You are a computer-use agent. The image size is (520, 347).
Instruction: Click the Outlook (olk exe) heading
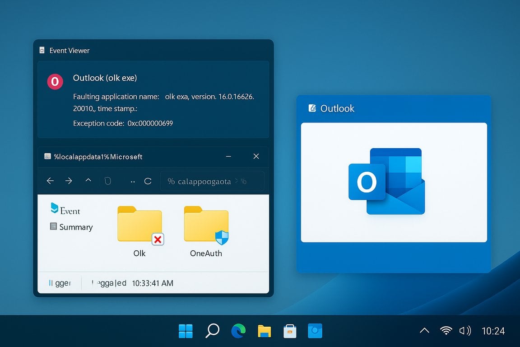coord(105,78)
